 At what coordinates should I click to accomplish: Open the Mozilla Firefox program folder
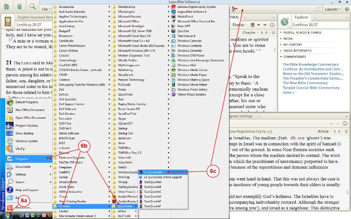tap(141, 60)
